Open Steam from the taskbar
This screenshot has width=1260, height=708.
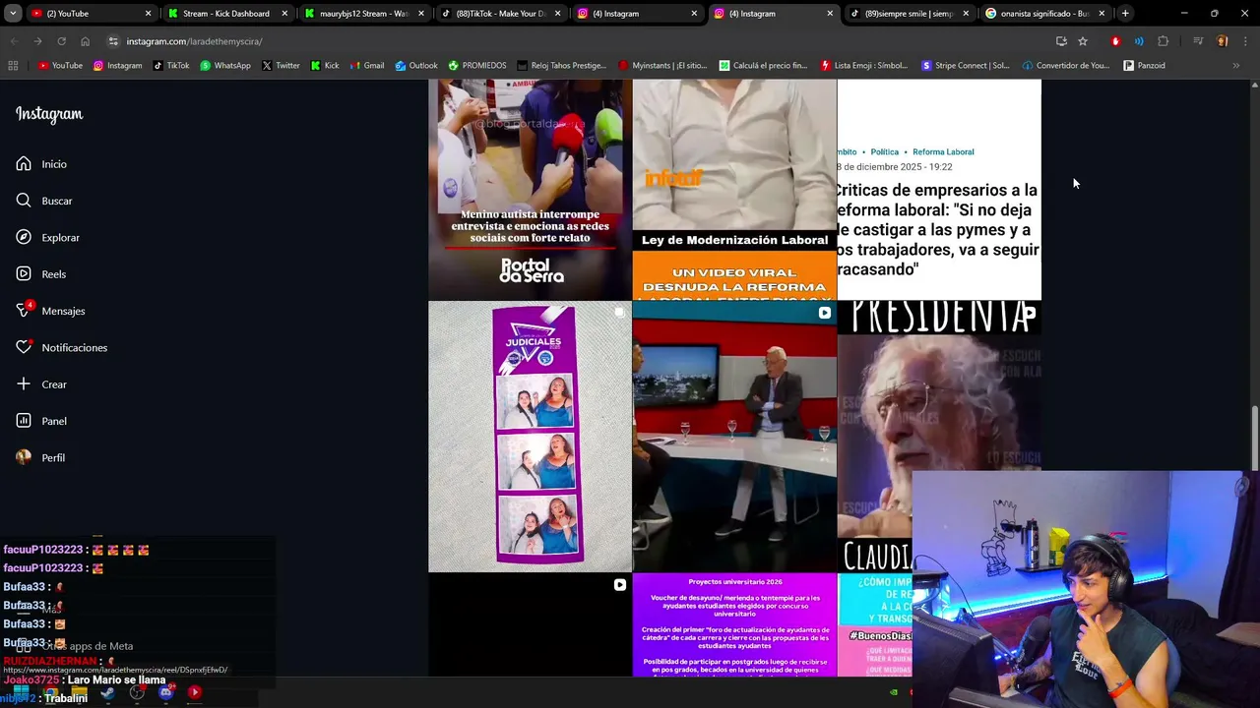107,693
